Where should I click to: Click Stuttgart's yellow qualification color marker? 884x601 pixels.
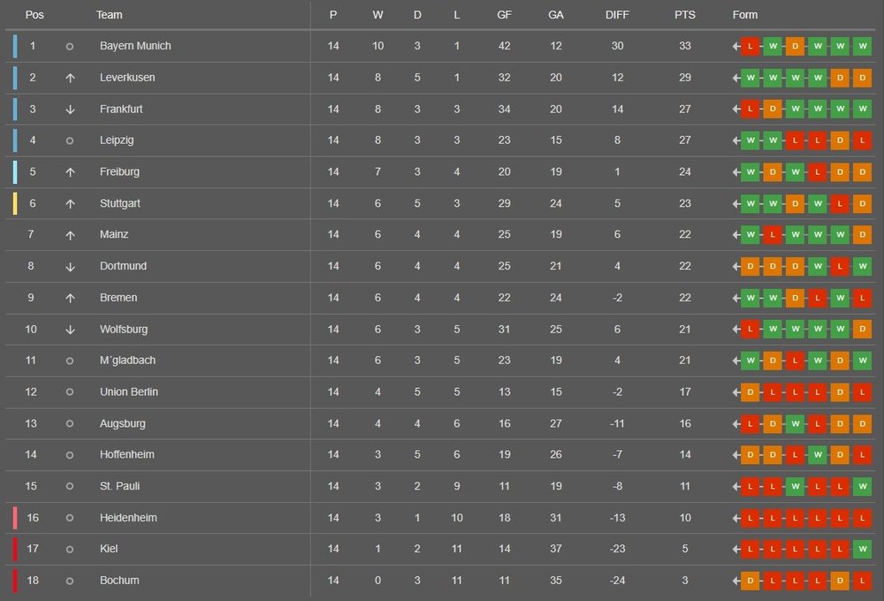point(15,203)
